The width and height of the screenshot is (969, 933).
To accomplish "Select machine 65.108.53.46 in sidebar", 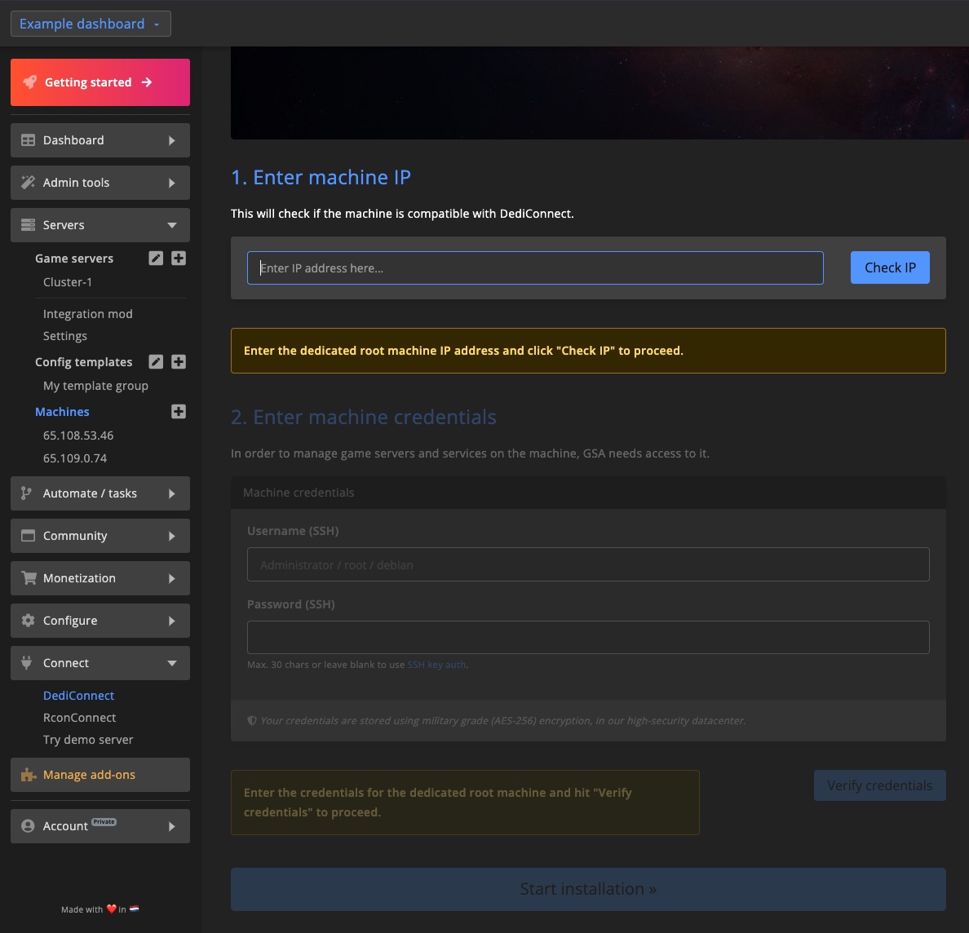I will coord(78,436).
